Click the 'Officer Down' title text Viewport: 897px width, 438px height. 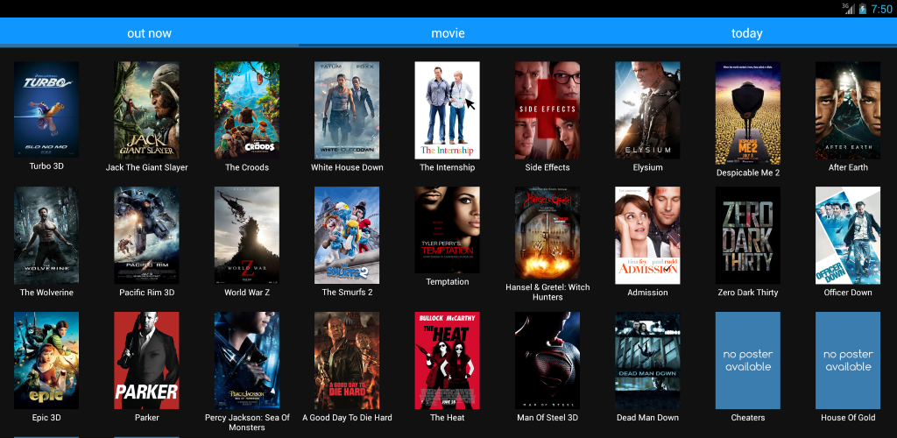848,293
